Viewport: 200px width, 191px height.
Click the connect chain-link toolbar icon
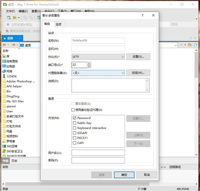tap(25, 18)
